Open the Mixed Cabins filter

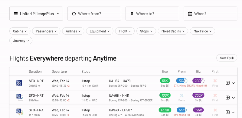(173, 31)
